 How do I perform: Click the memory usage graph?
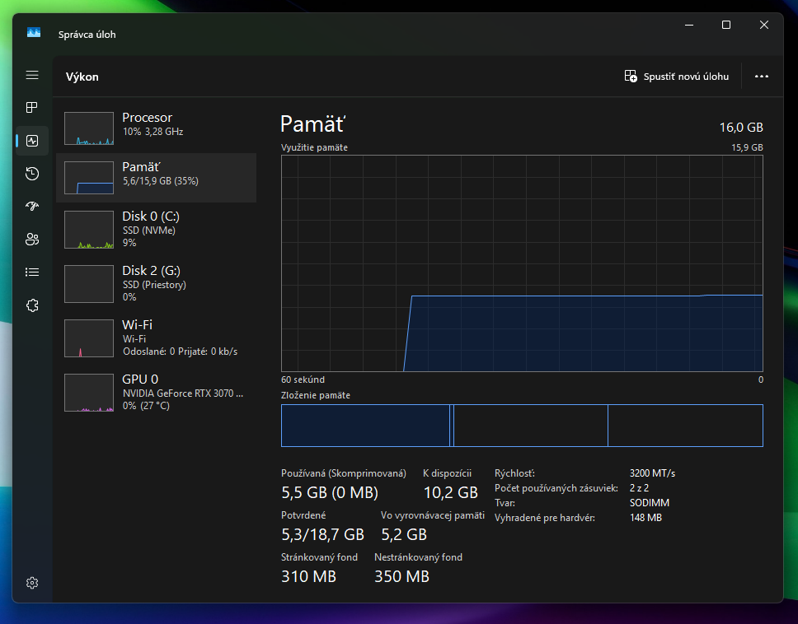(522, 263)
